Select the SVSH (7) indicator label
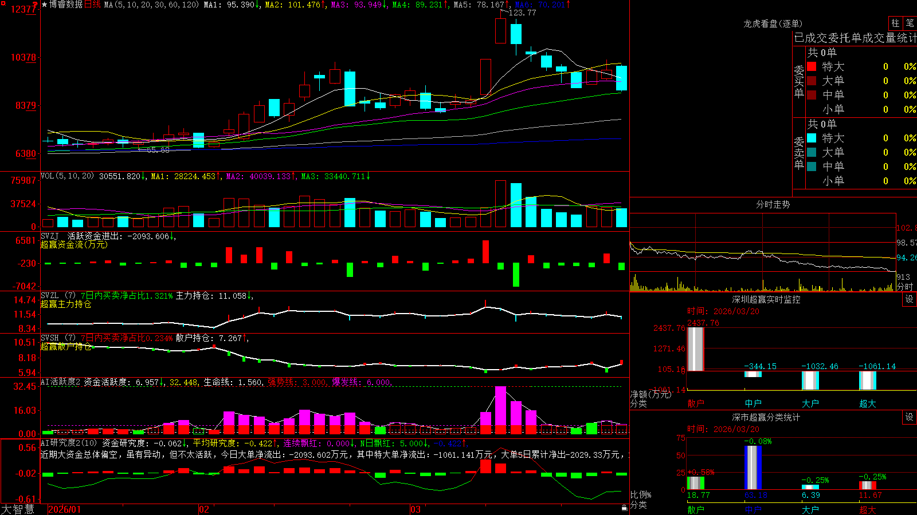917x515 pixels. tap(58, 338)
